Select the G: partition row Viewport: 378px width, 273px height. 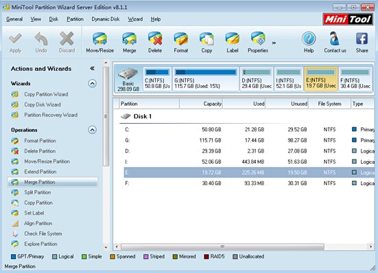pyautogui.click(x=249, y=140)
